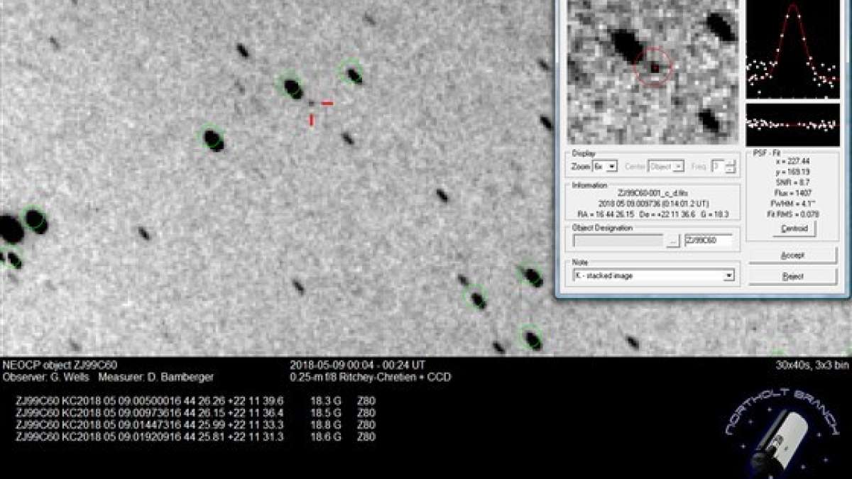Click the Freq spinner arrows
The width and height of the screenshot is (852, 479).
[x=731, y=166]
